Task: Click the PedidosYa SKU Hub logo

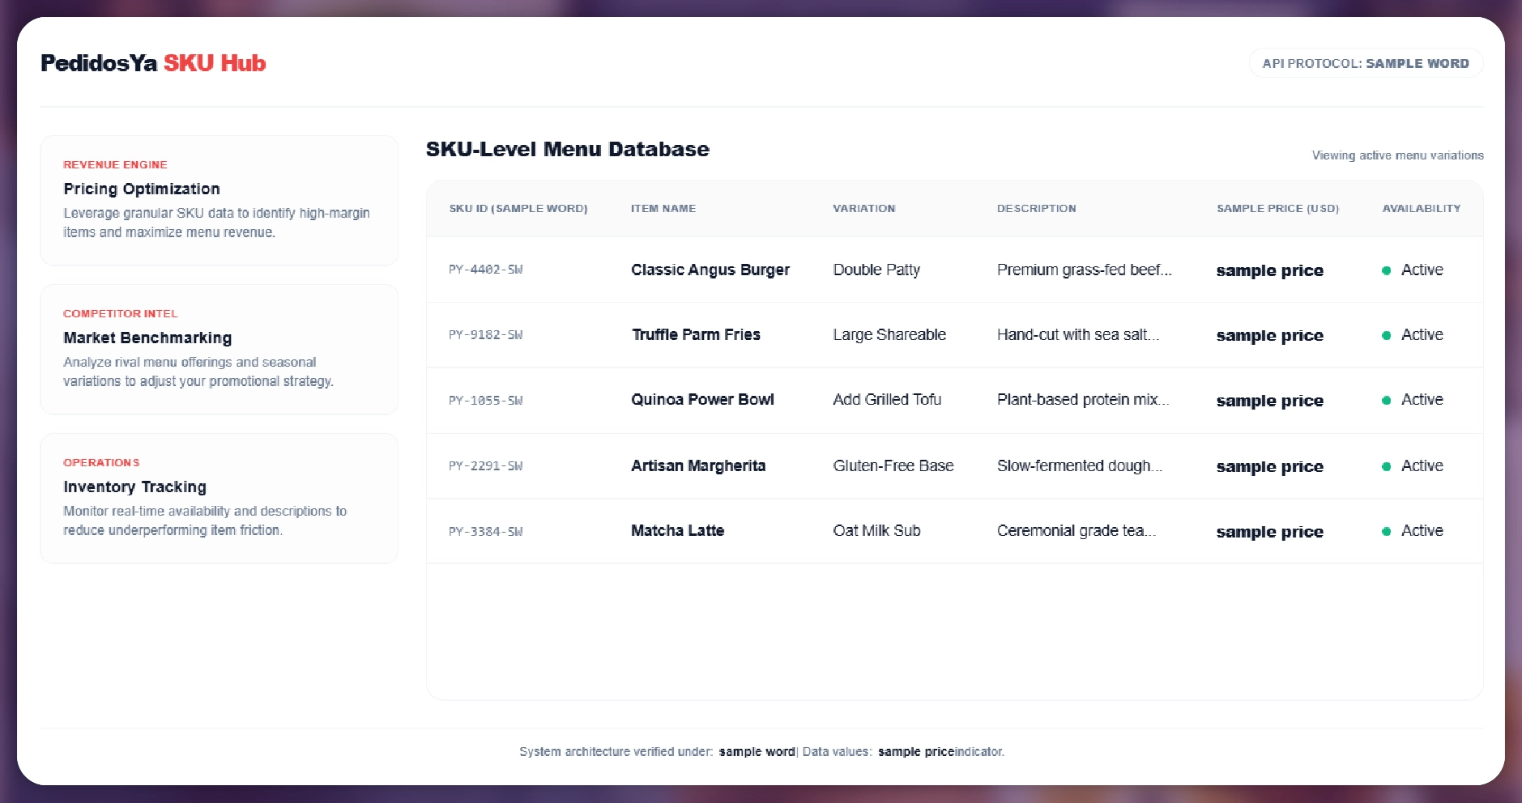Action: coord(153,63)
